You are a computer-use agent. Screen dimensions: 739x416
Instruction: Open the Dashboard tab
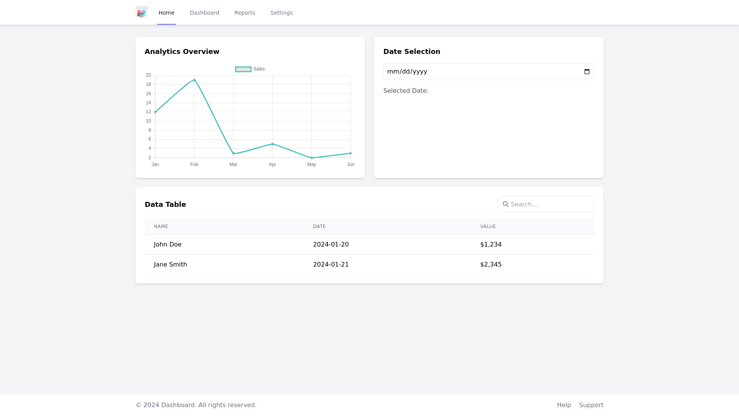click(x=204, y=13)
